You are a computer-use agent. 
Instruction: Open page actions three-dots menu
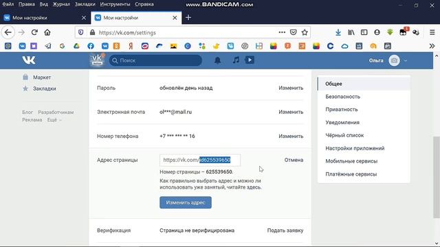[282, 32]
